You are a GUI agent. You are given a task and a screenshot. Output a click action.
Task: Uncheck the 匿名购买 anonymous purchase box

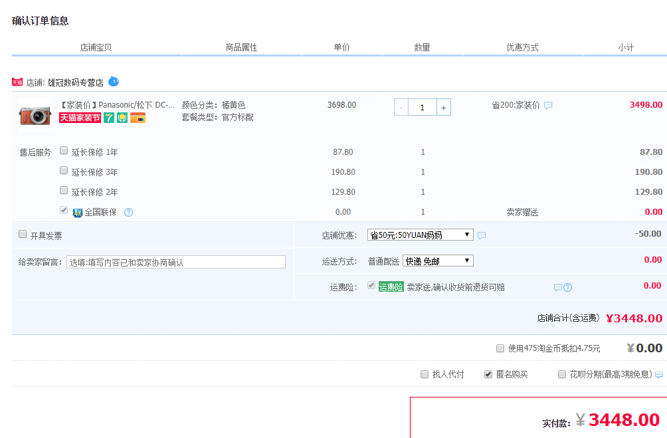(x=488, y=374)
